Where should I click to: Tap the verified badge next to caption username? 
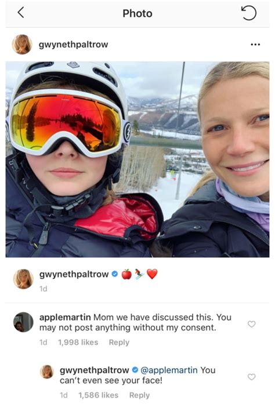tap(114, 274)
